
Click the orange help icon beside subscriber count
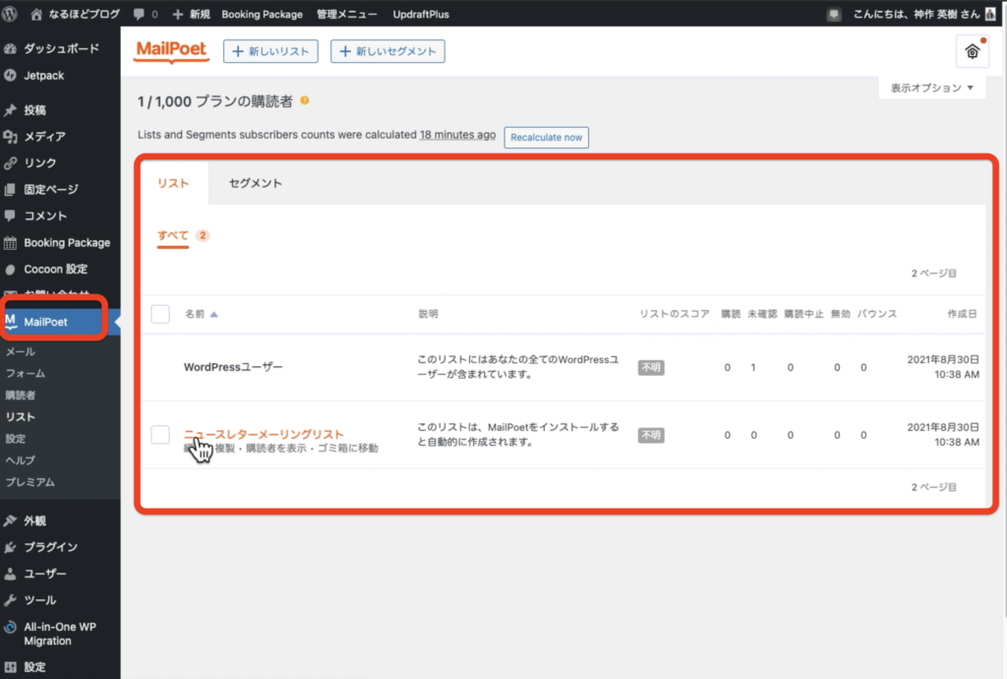[305, 100]
